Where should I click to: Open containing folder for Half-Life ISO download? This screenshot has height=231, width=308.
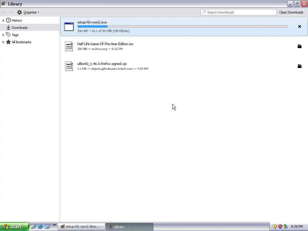[299, 46]
